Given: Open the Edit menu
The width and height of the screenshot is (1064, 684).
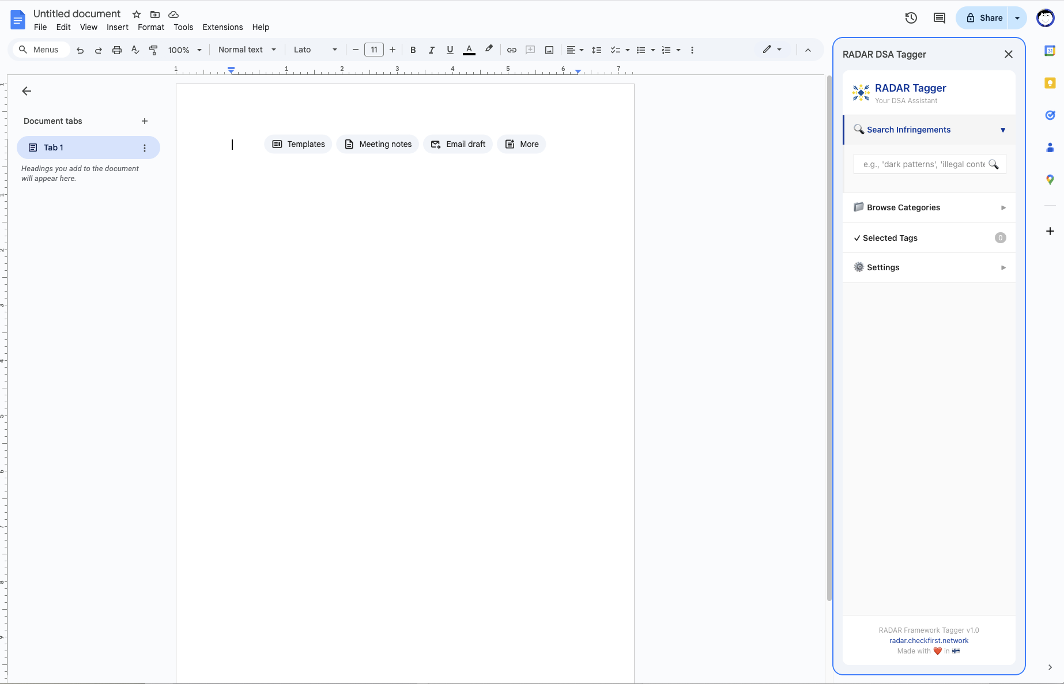Looking at the screenshot, I should (x=63, y=27).
